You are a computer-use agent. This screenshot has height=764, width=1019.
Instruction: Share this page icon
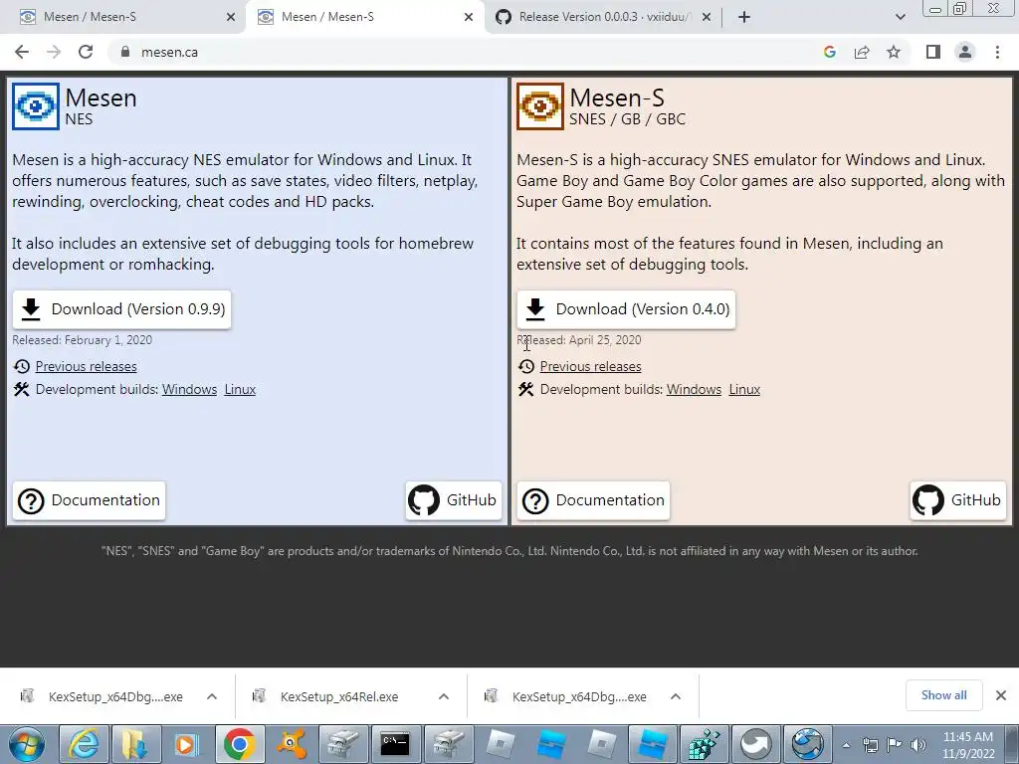pyautogui.click(x=862, y=52)
